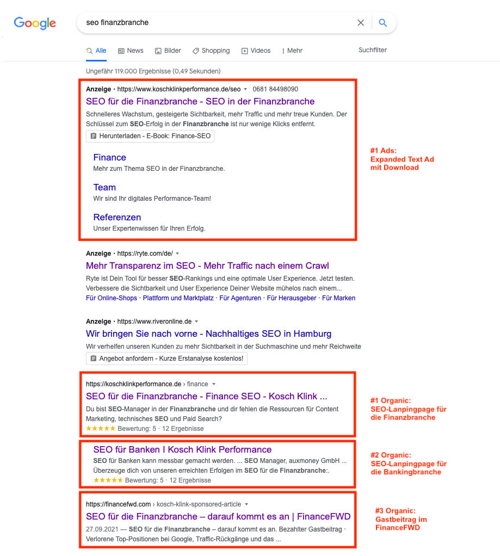
Task: Expand dropdown arrow beside riveronline.de ad URL
Action: (x=196, y=322)
